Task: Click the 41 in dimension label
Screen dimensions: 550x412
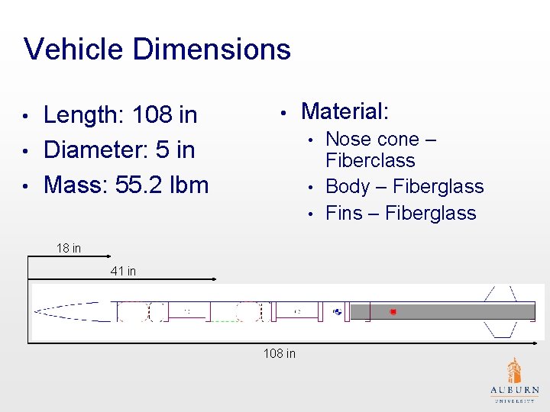Action: (123, 271)
